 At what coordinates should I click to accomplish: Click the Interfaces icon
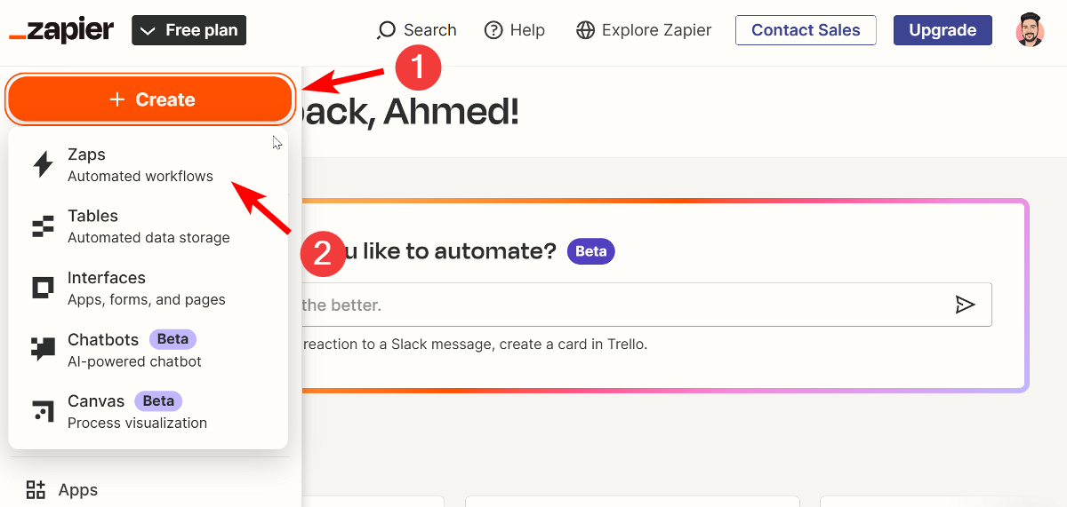43,288
